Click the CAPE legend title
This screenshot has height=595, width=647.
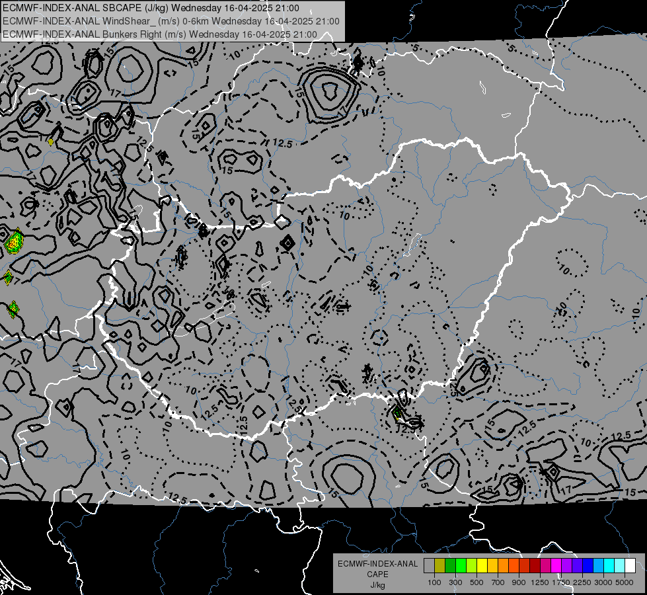click(x=377, y=575)
